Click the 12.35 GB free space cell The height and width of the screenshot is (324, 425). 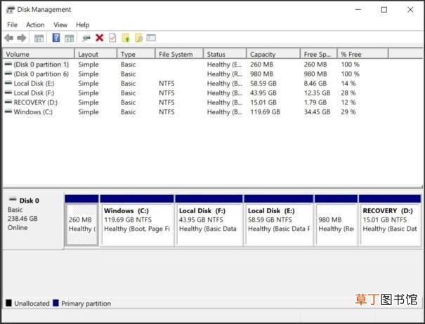point(317,93)
